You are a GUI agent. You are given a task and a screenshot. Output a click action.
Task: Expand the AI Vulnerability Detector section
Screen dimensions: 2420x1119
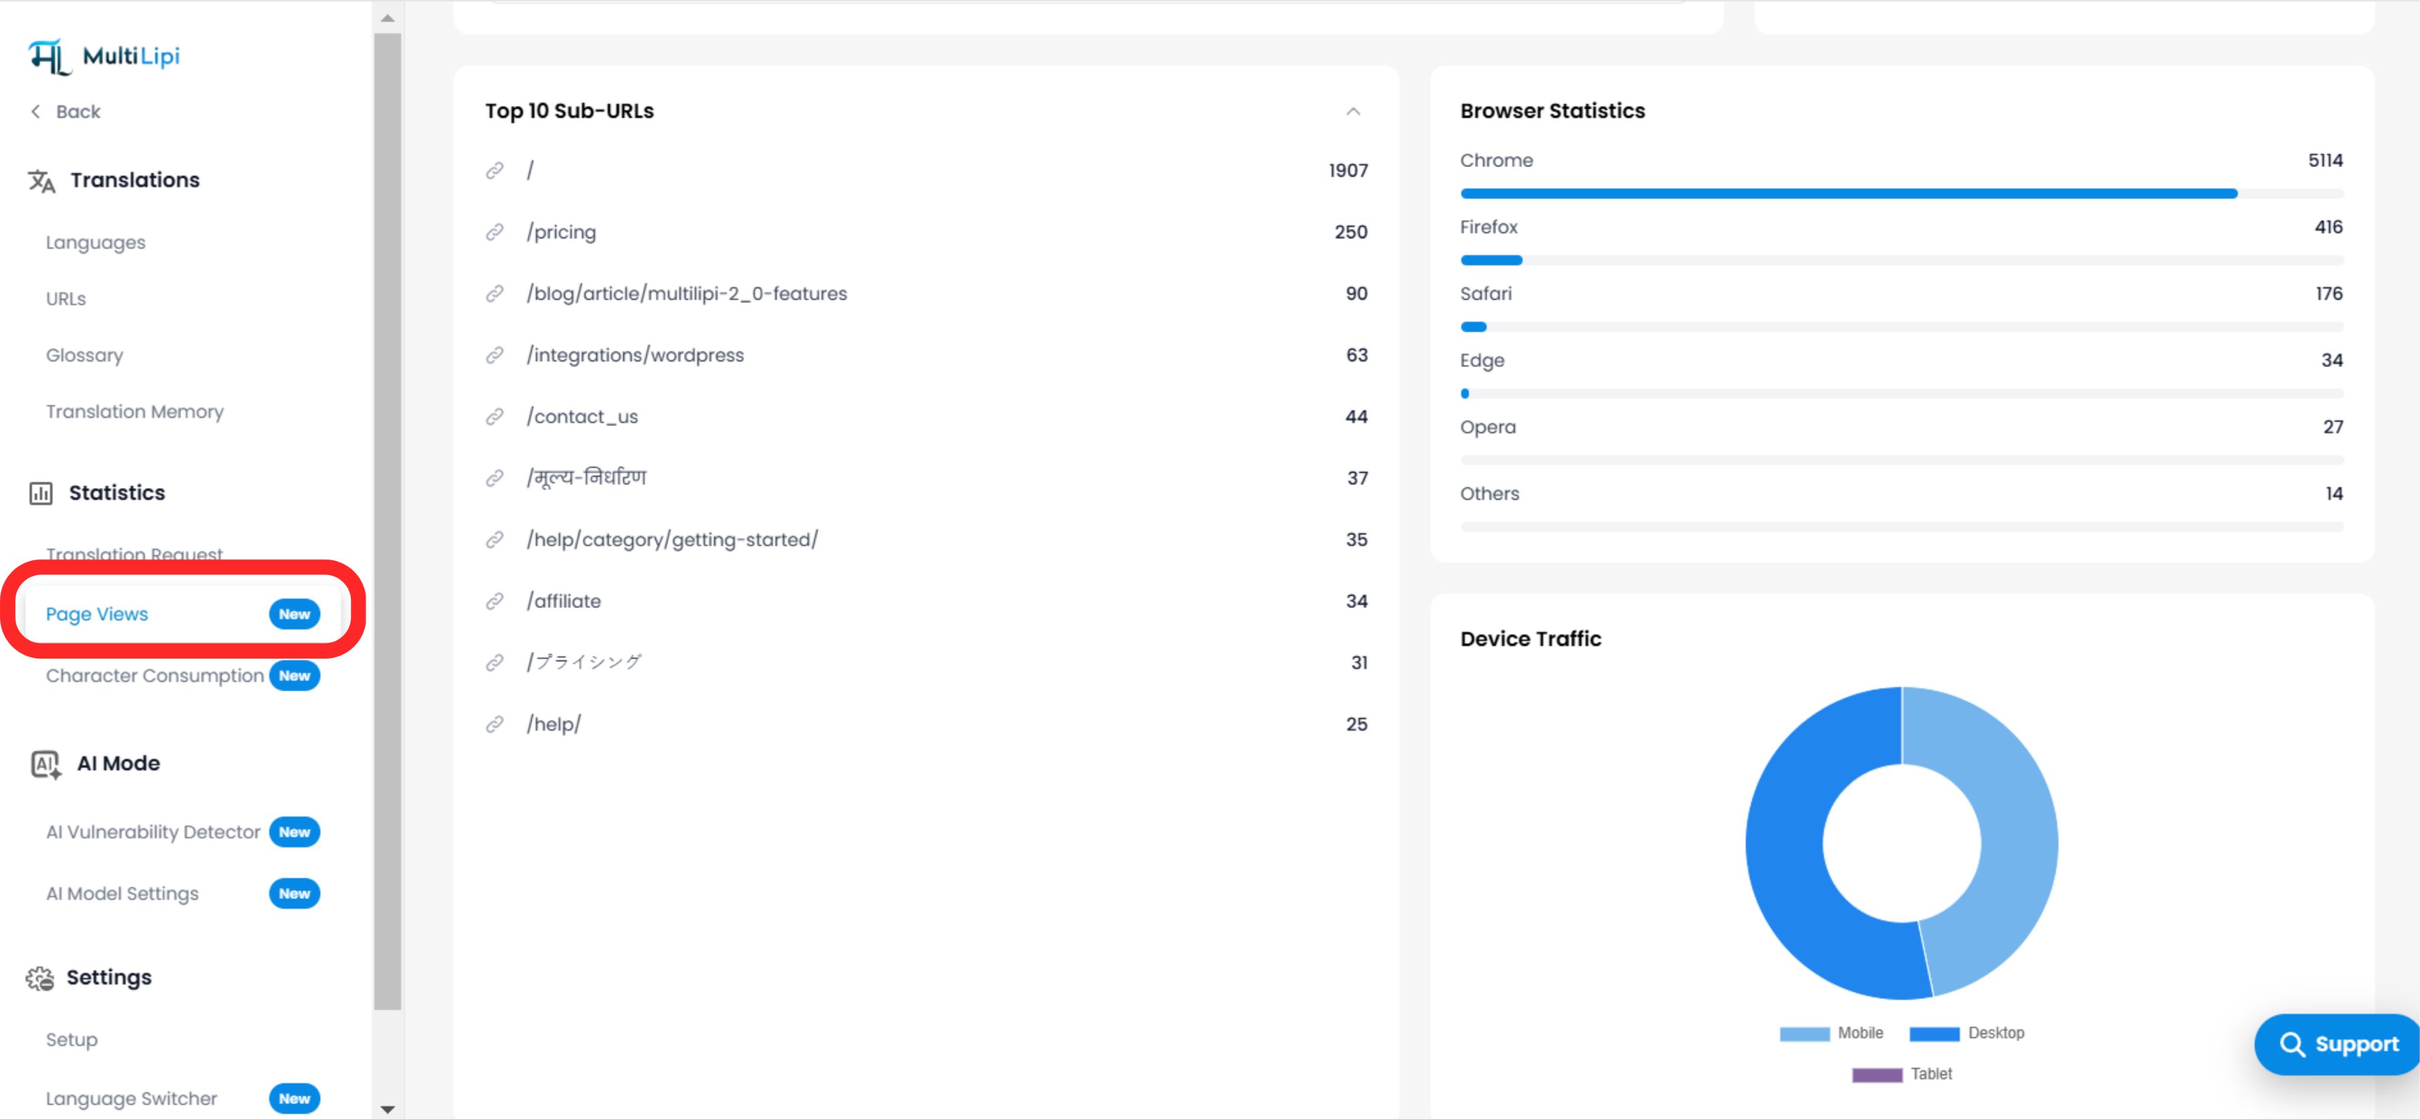[152, 831]
